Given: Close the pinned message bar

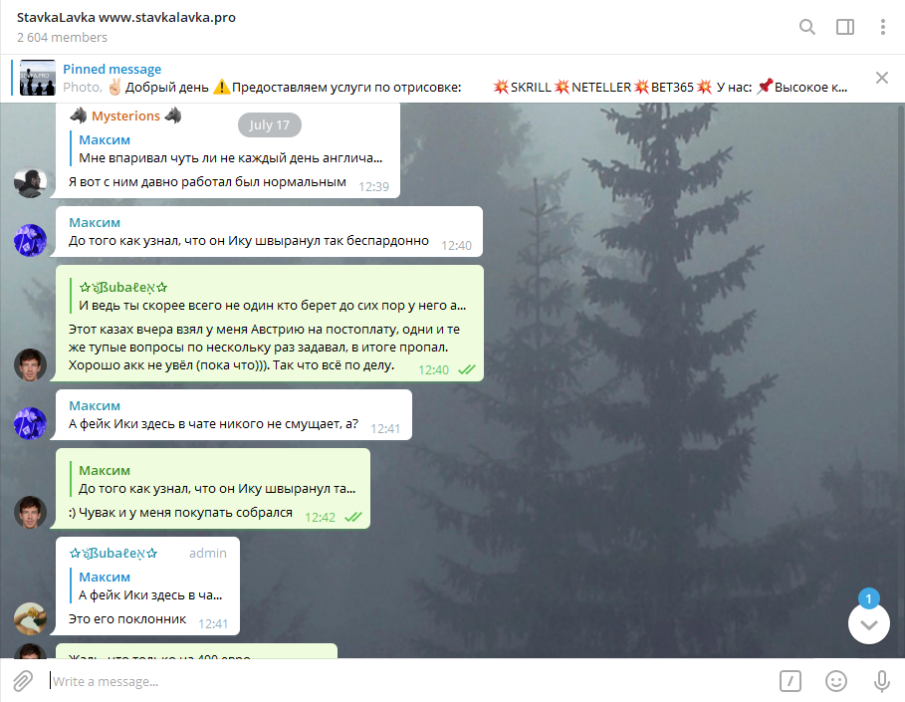Looking at the screenshot, I should pos(881,78).
